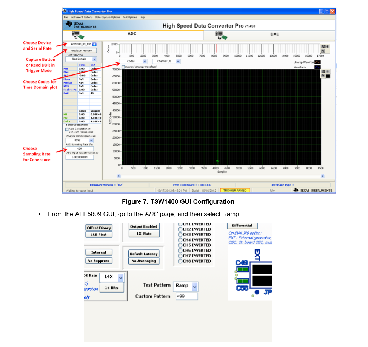
Task: Open Data Capture Options menu
Action: (x=107, y=17)
